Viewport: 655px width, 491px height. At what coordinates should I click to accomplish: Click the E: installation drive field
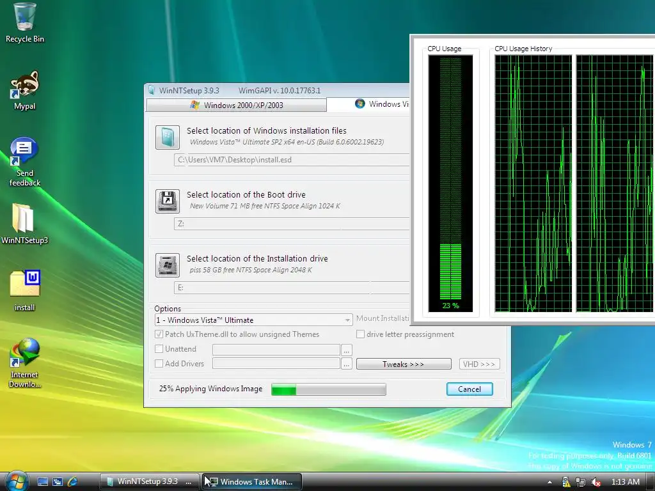tap(292, 288)
